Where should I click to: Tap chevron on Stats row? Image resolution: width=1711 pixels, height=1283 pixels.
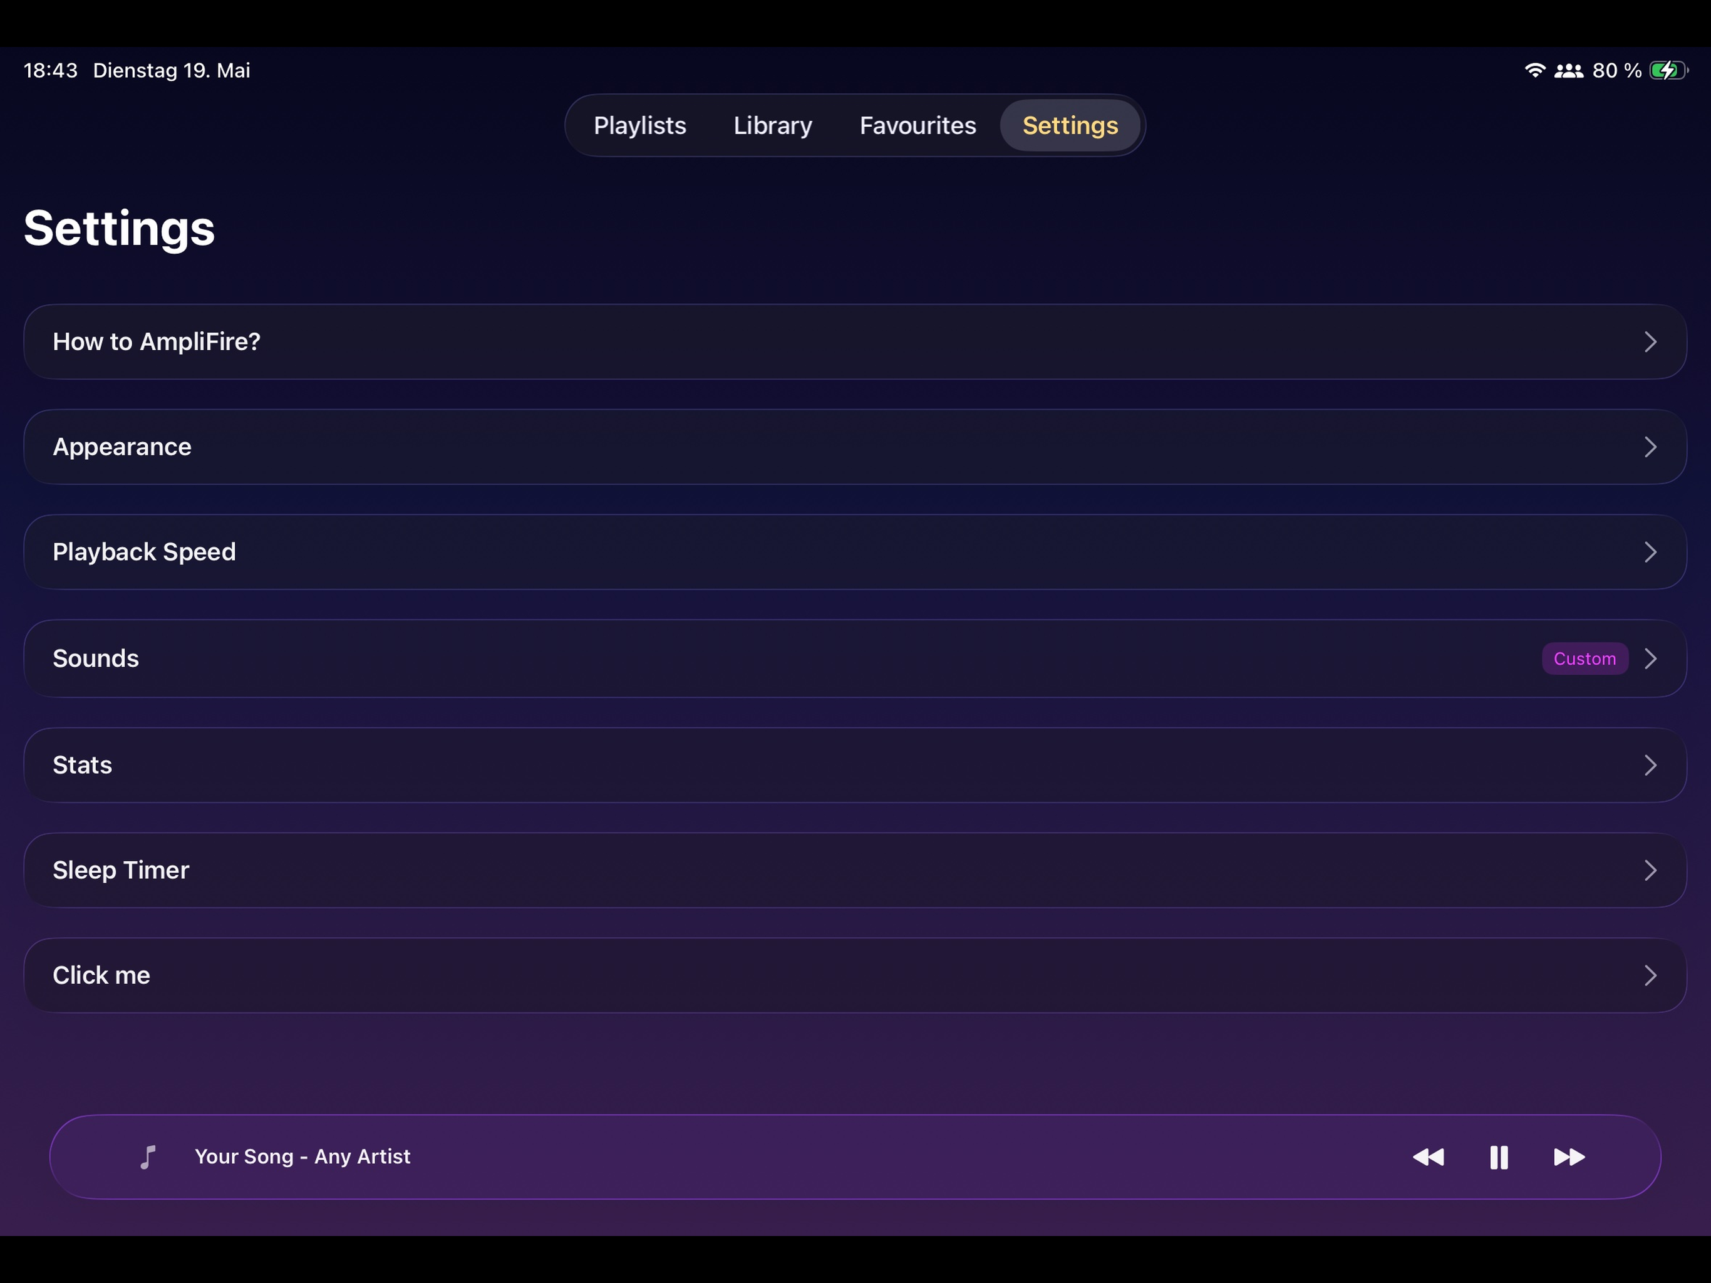click(x=1650, y=764)
